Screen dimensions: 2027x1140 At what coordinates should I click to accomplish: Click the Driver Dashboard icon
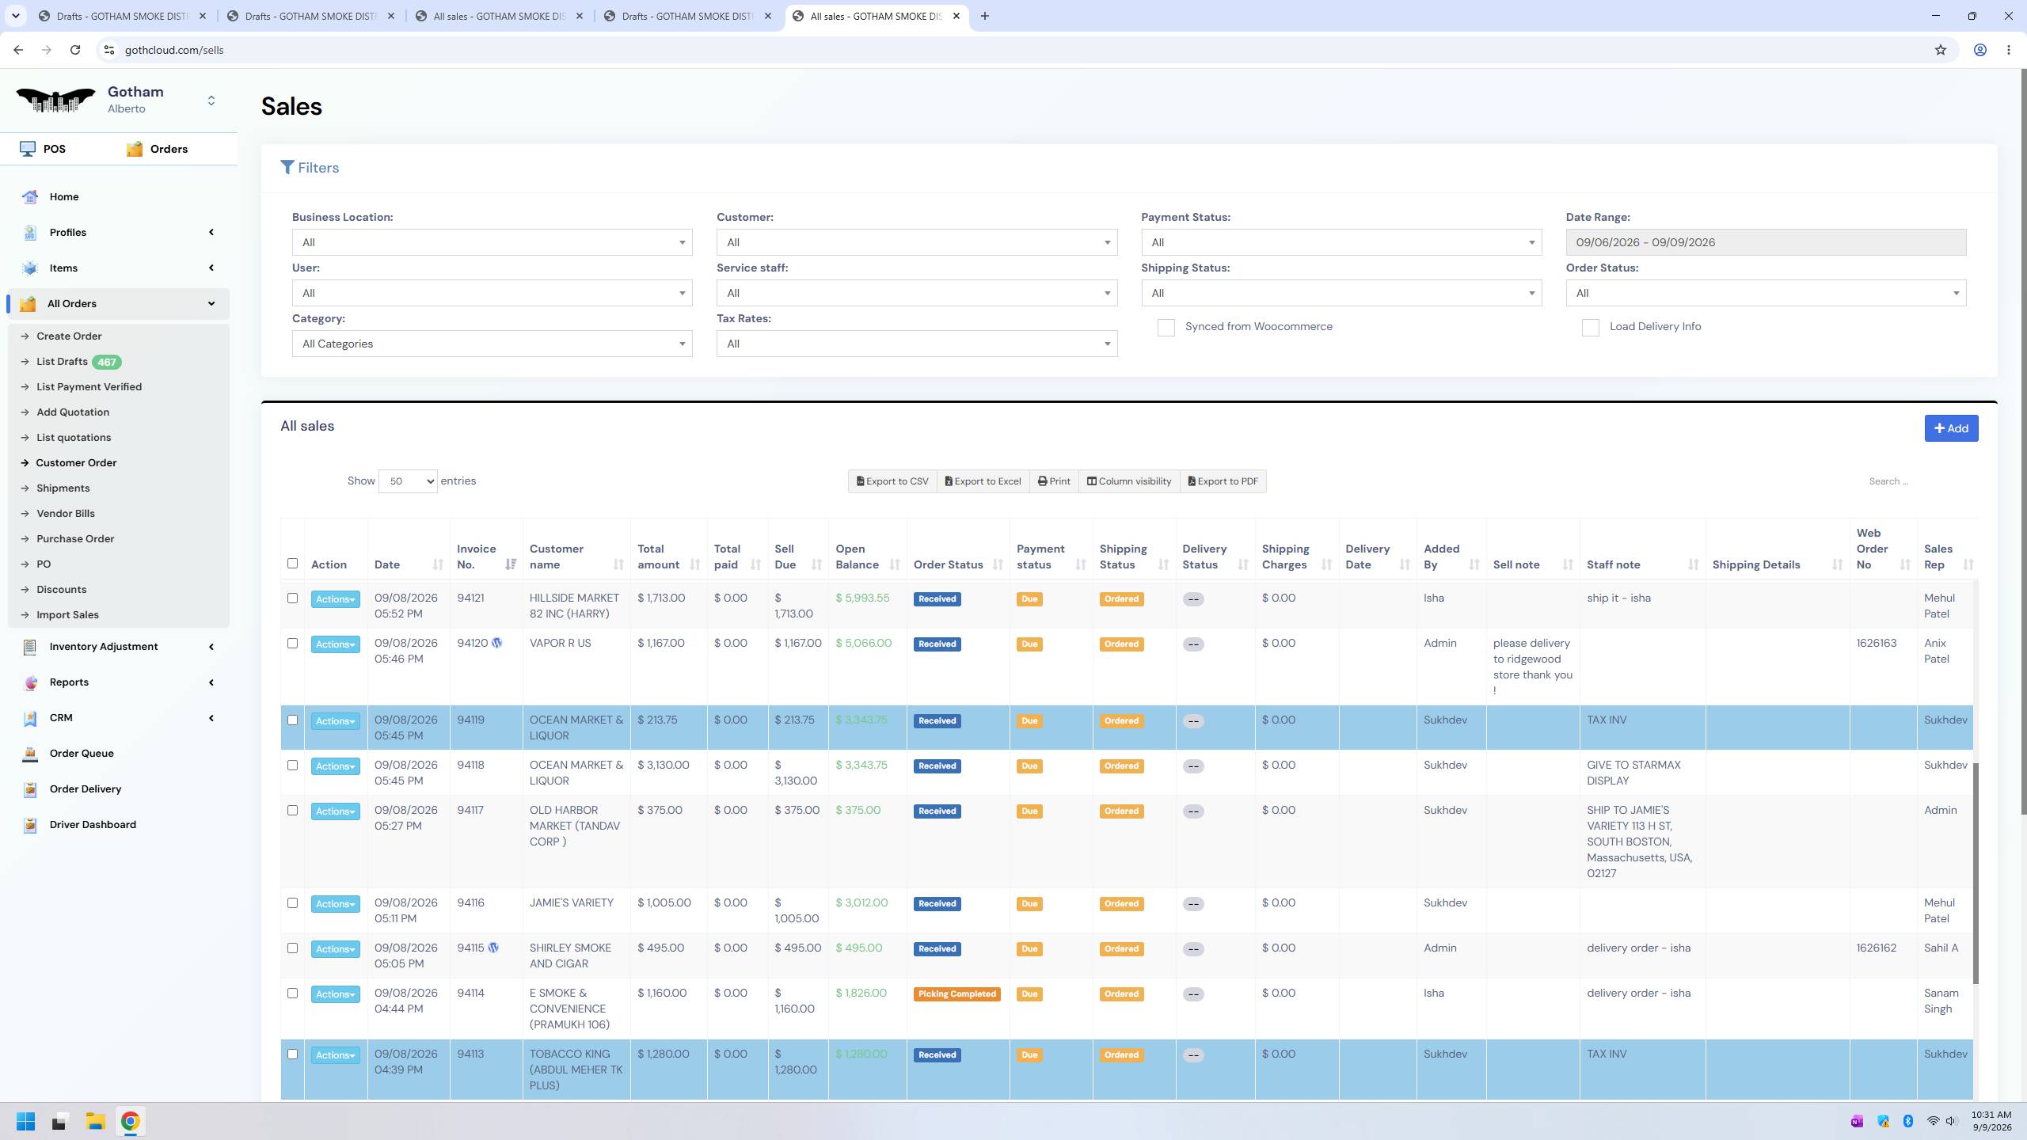(x=30, y=825)
